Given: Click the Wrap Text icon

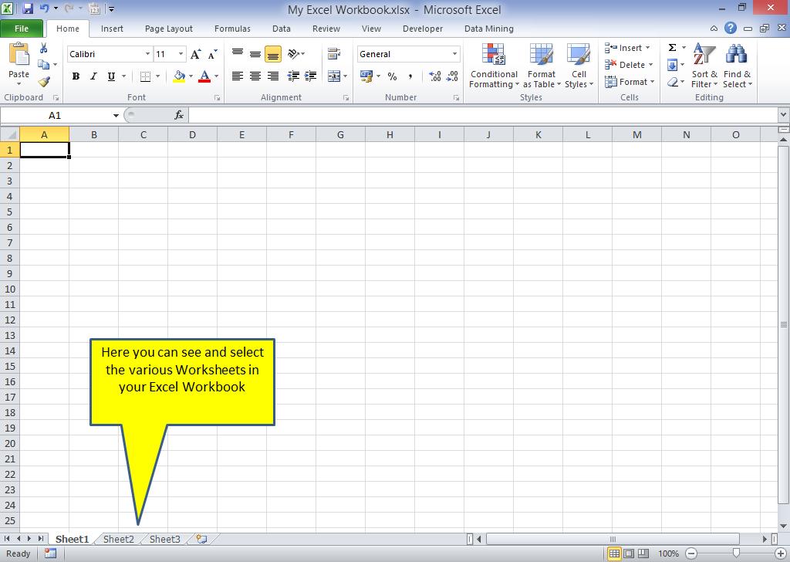Looking at the screenshot, I should click(333, 53).
